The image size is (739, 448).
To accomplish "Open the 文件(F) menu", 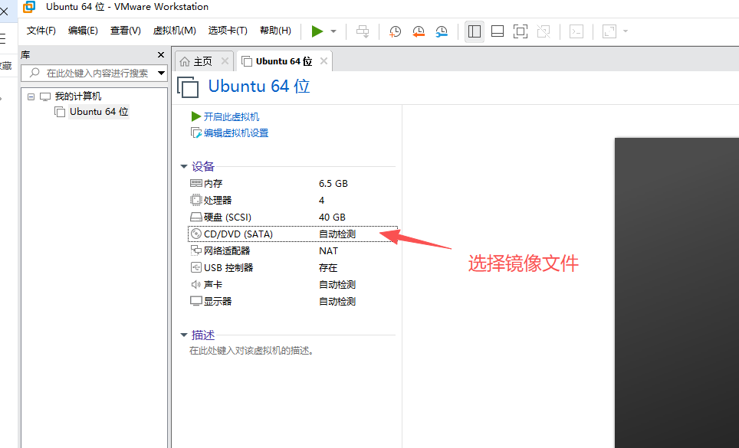I will (41, 31).
